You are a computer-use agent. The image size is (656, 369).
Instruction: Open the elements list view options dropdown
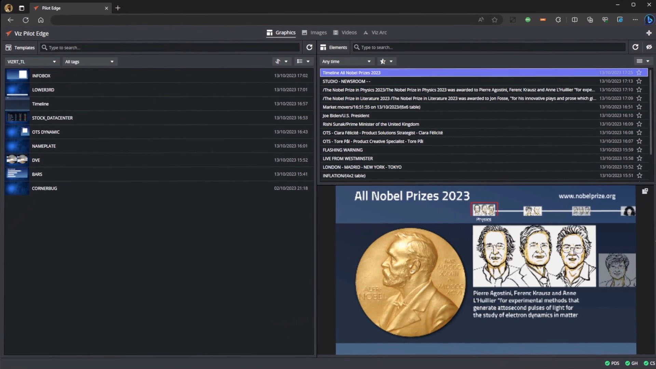(x=643, y=61)
